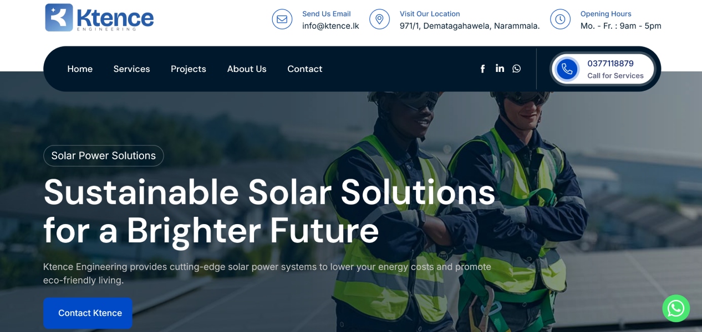Open the Contact menu item

pos(304,69)
